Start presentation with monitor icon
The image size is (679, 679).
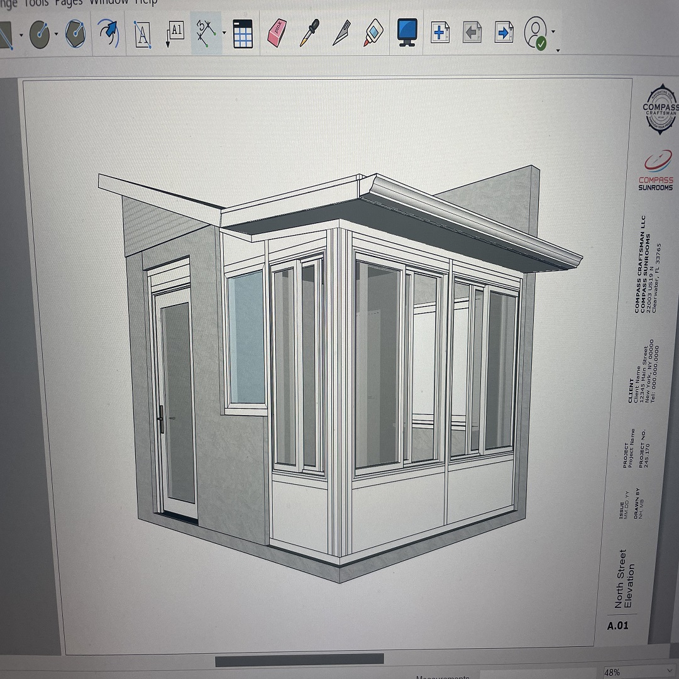click(x=407, y=32)
